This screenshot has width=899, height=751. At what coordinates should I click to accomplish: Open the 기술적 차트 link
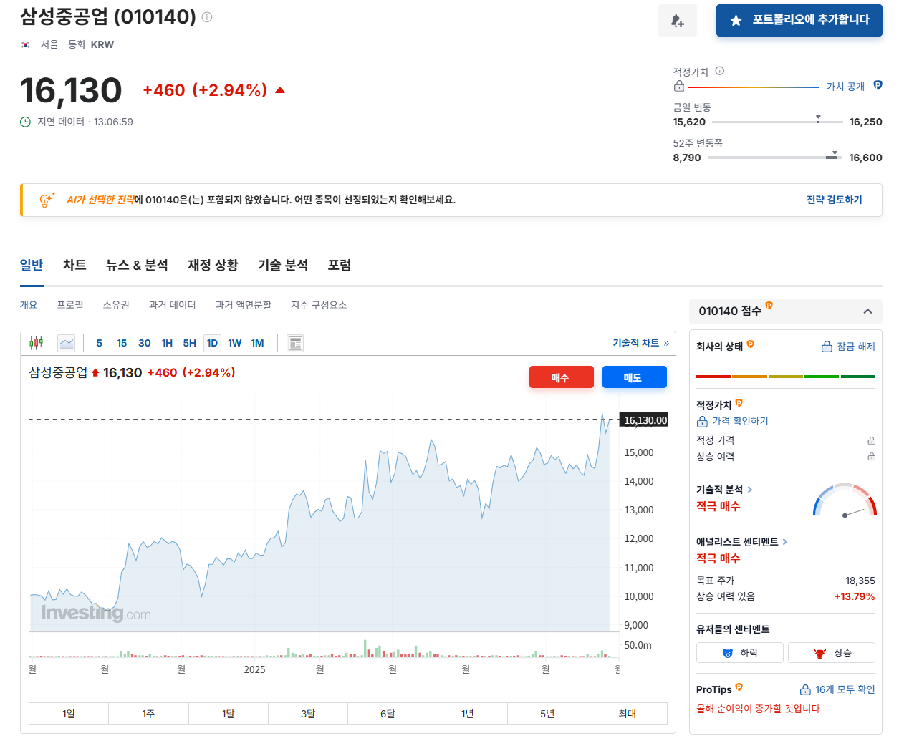[640, 343]
